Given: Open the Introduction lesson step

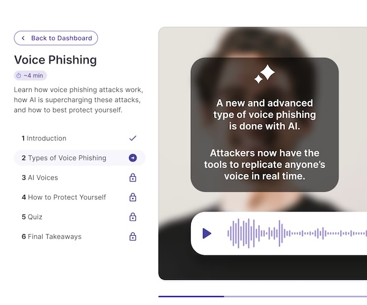Looking at the screenshot, I should (x=80, y=138).
